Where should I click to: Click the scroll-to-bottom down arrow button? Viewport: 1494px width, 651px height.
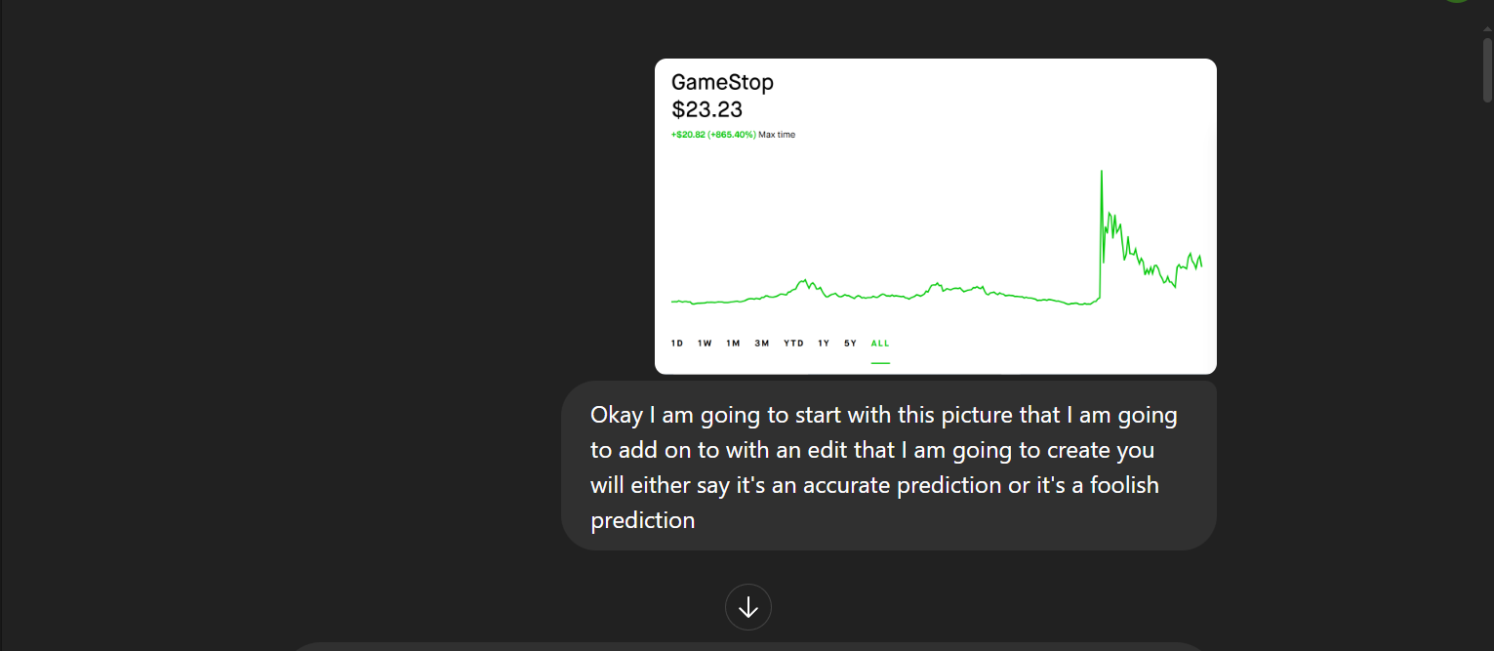click(748, 607)
